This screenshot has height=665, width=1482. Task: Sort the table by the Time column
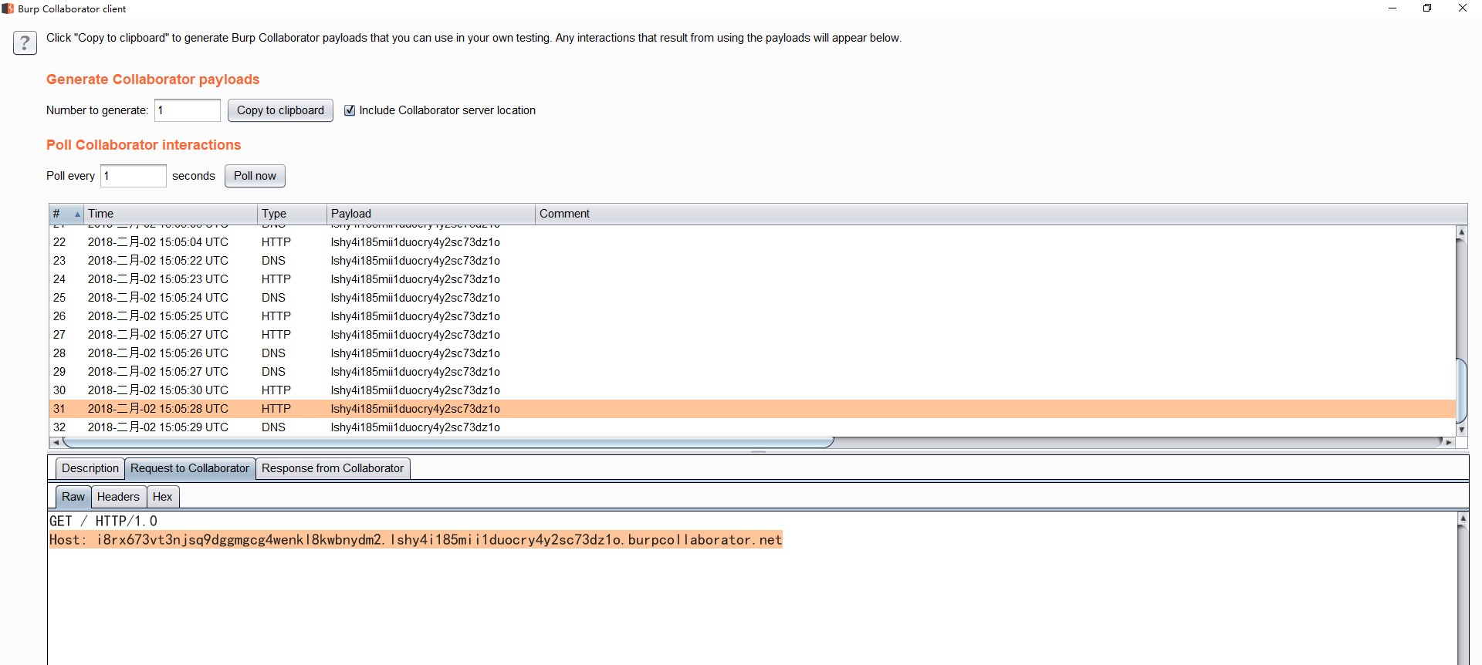click(x=170, y=214)
